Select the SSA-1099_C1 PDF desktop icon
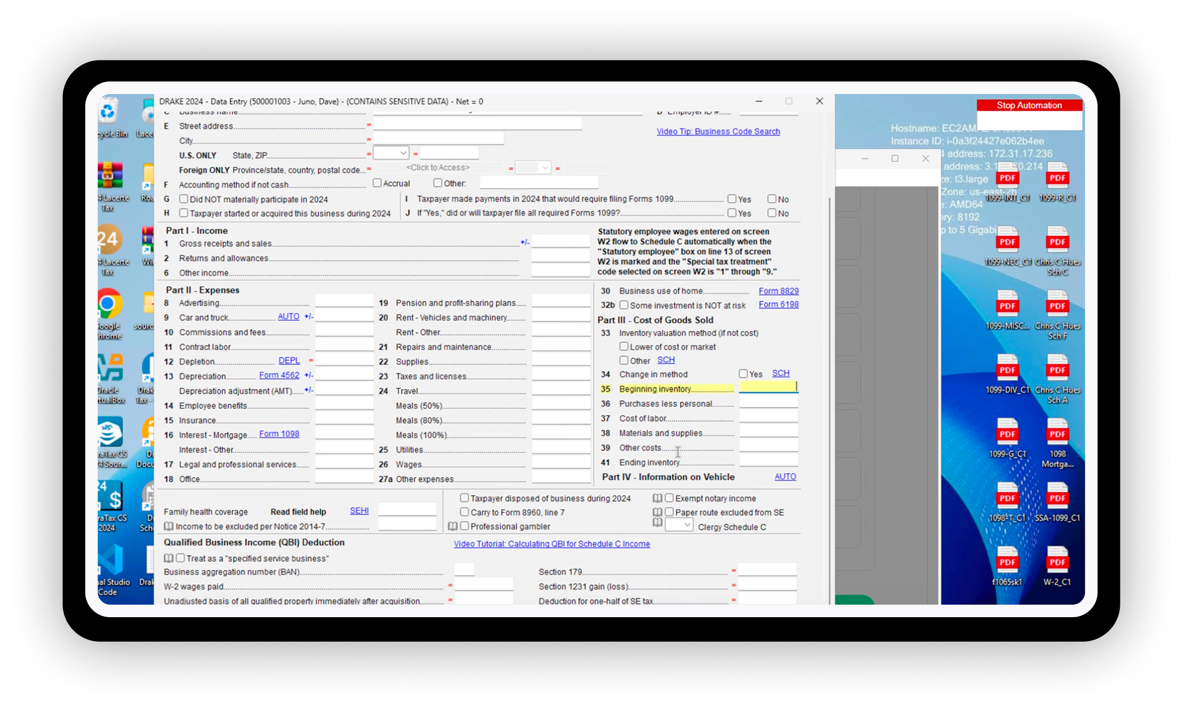This screenshot has height=707, width=1183. (1057, 502)
